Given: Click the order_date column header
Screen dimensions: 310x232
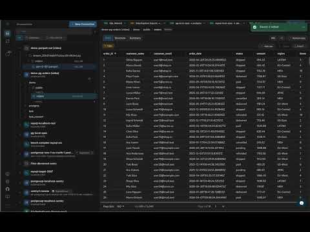Looking at the screenshot, I should 195,53.
